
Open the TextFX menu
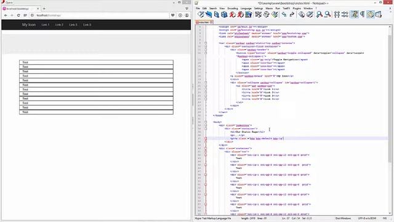[x=286, y=8]
